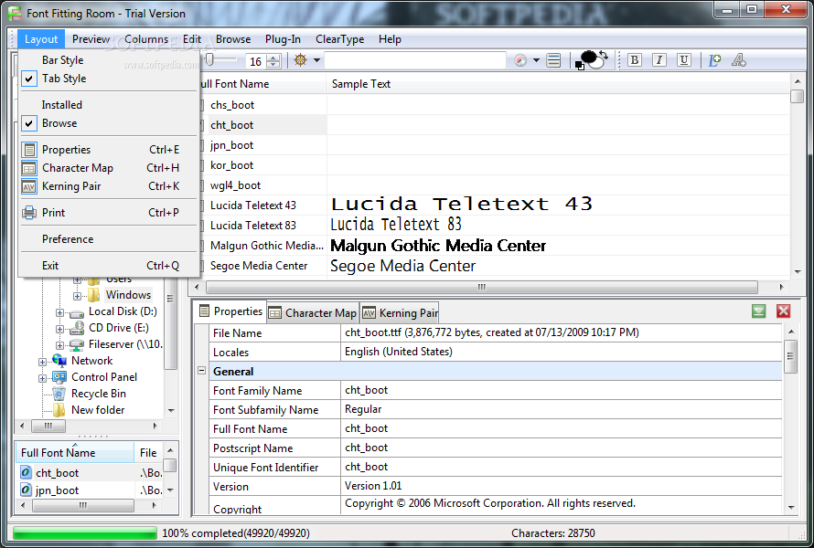Click the jpn_boot font file icon
This screenshot has height=548, width=814.
coord(26,490)
